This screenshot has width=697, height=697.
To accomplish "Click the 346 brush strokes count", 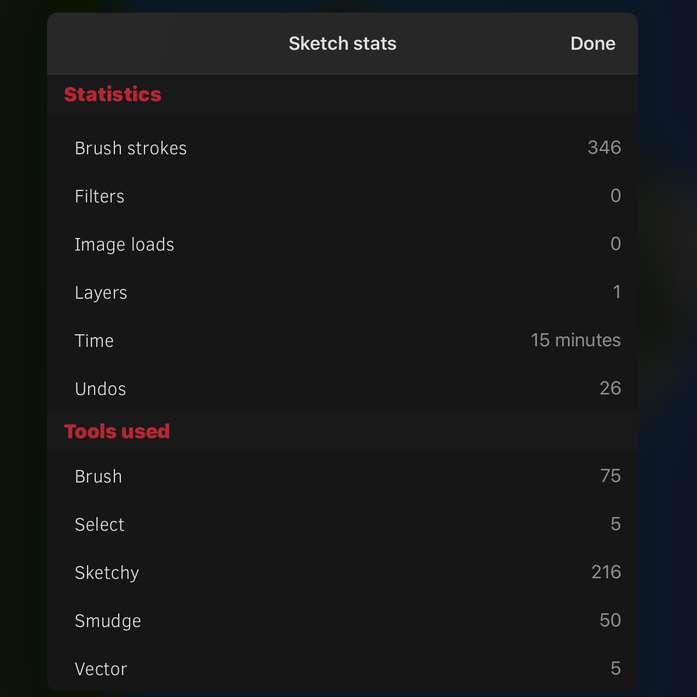I will [x=604, y=148].
